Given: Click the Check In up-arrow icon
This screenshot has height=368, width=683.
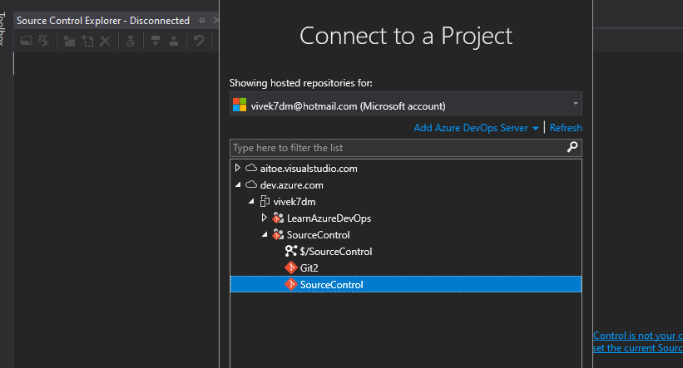Looking at the screenshot, I should coord(172,41).
